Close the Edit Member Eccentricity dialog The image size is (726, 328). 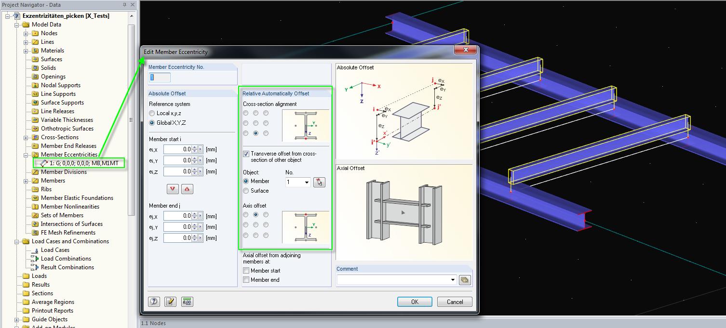[x=466, y=50]
